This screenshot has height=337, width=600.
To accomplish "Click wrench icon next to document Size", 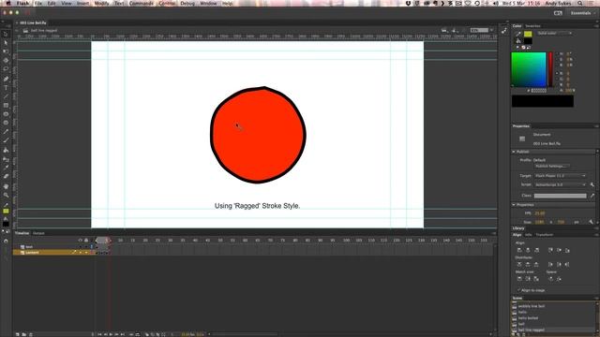I will click(x=591, y=222).
